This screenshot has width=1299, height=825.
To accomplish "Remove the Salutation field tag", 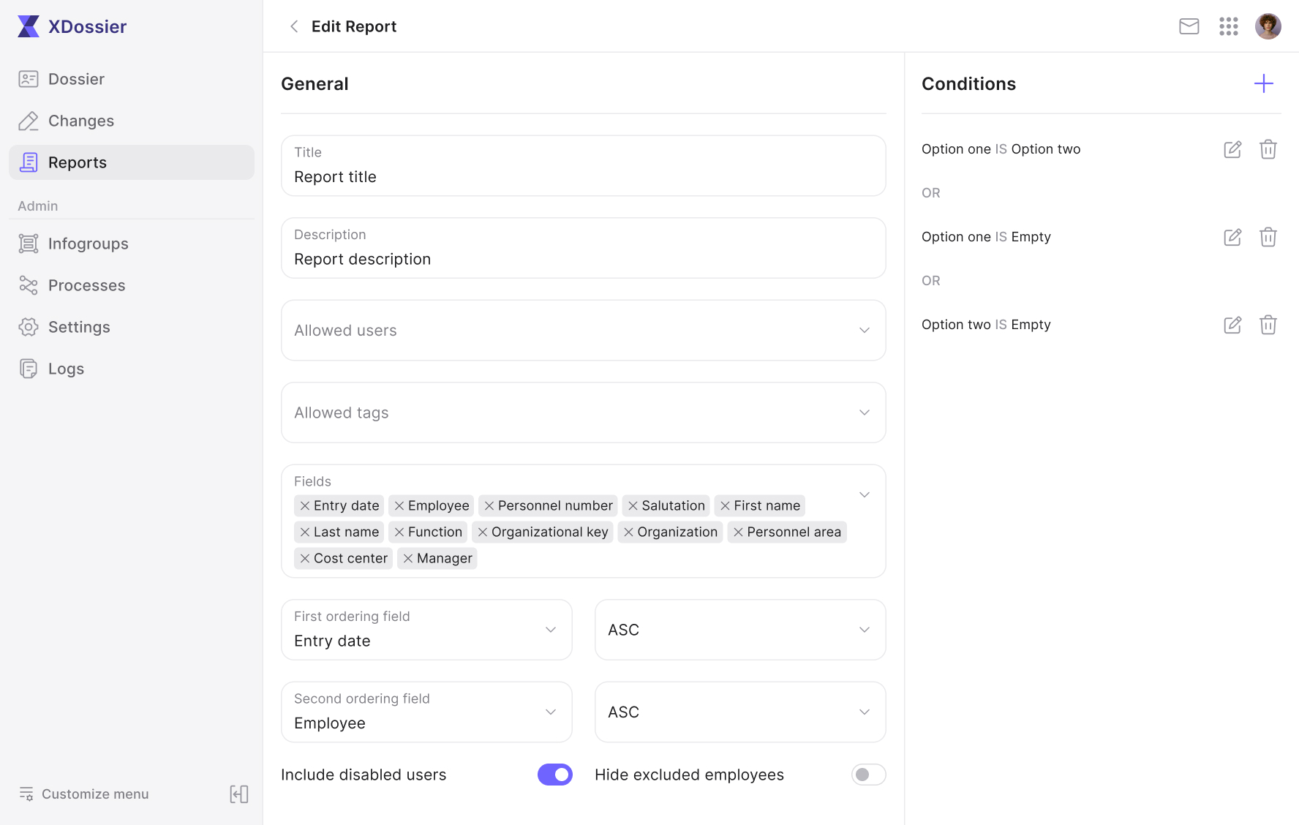I will point(633,506).
